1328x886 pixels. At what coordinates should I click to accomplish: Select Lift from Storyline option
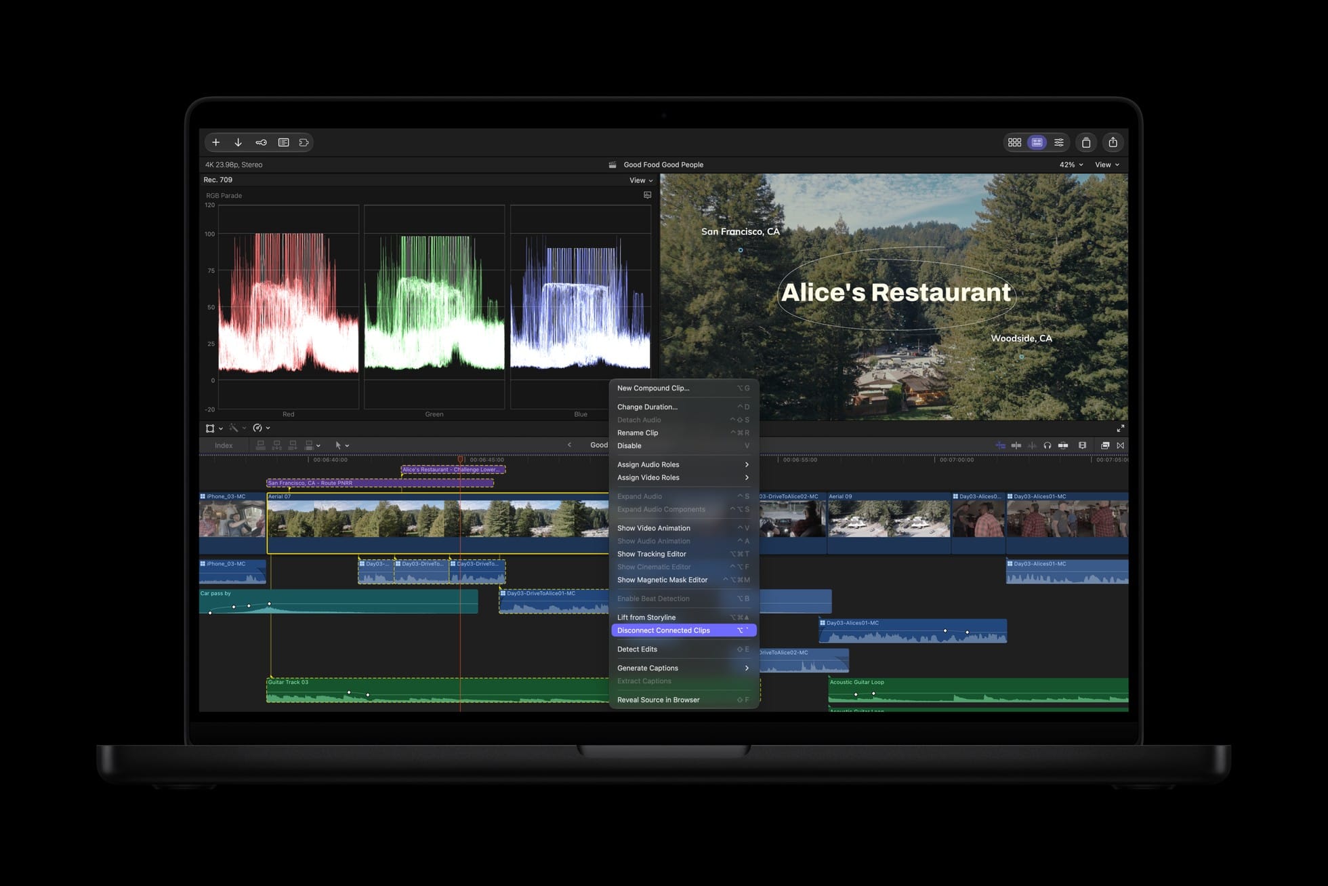point(683,618)
